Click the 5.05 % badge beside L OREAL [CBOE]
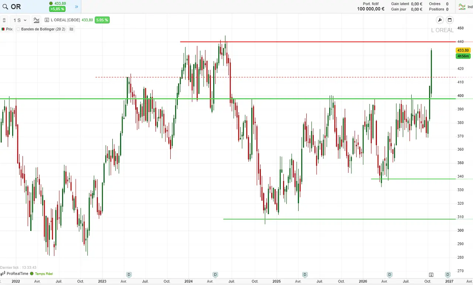Image resolution: width=473 pixels, height=285 pixels. 102,20
